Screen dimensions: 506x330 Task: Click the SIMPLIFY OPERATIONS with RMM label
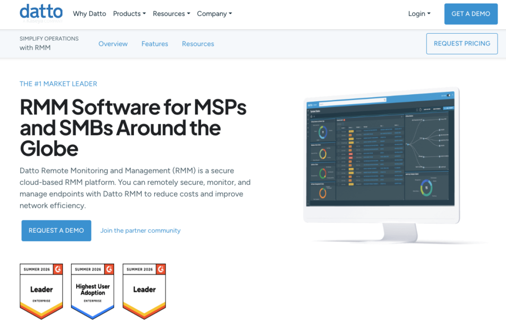tap(49, 43)
